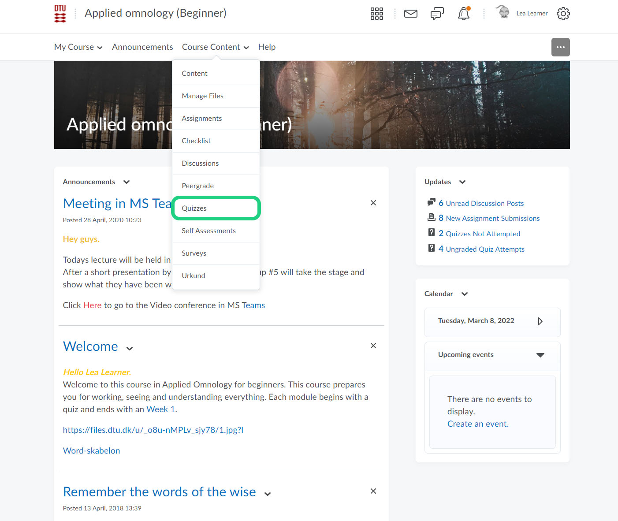Dismiss the Meeting in MS Teams announcement

(373, 203)
